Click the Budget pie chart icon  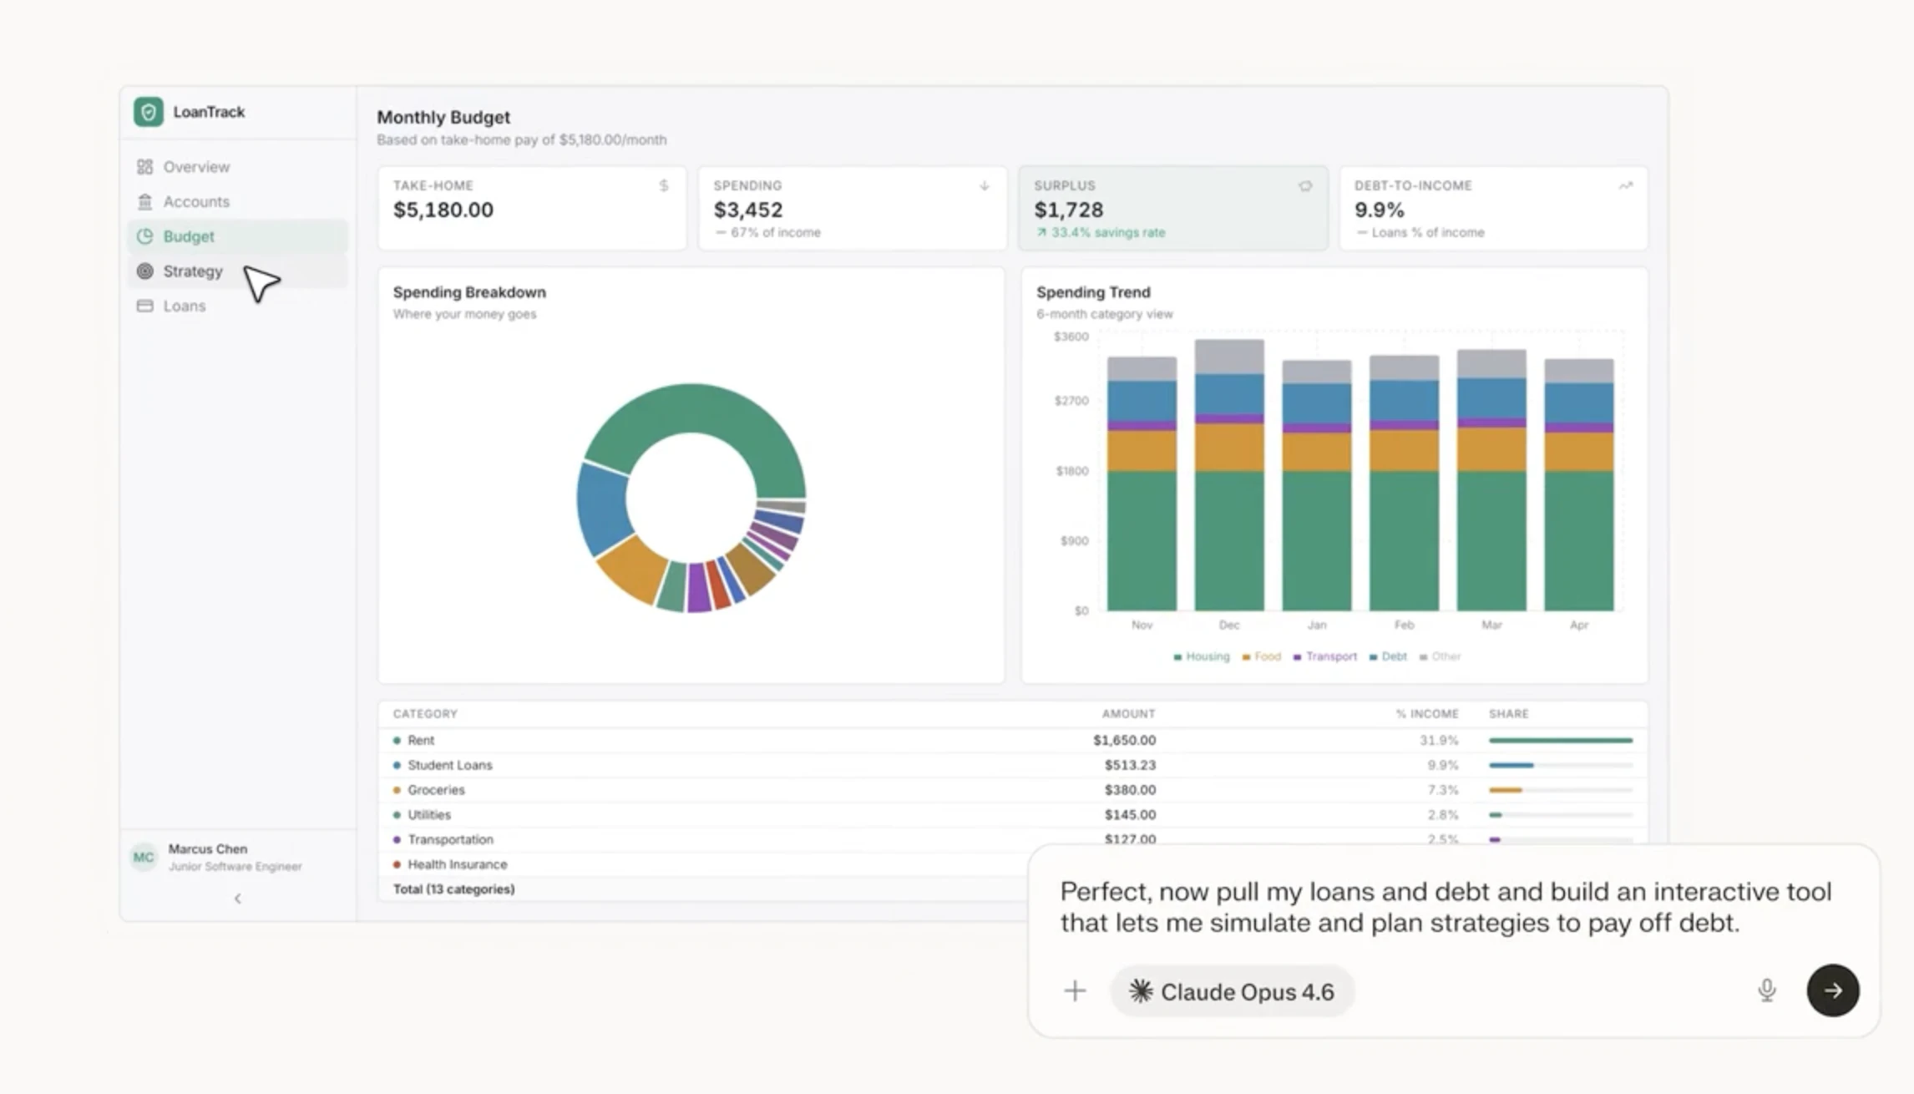click(144, 236)
